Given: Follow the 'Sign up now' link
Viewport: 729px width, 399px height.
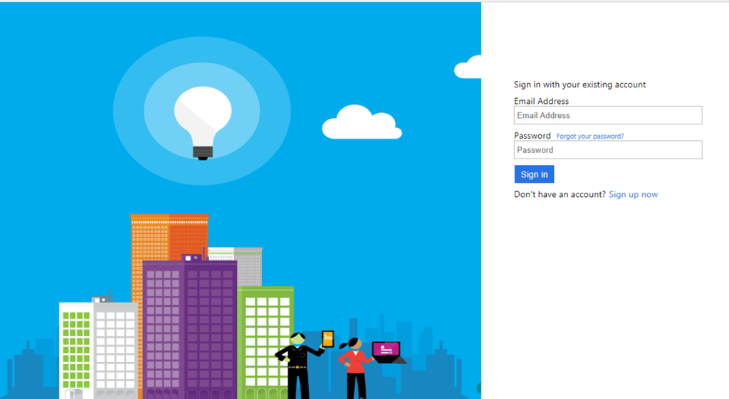Looking at the screenshot, I should click(633, 194).
